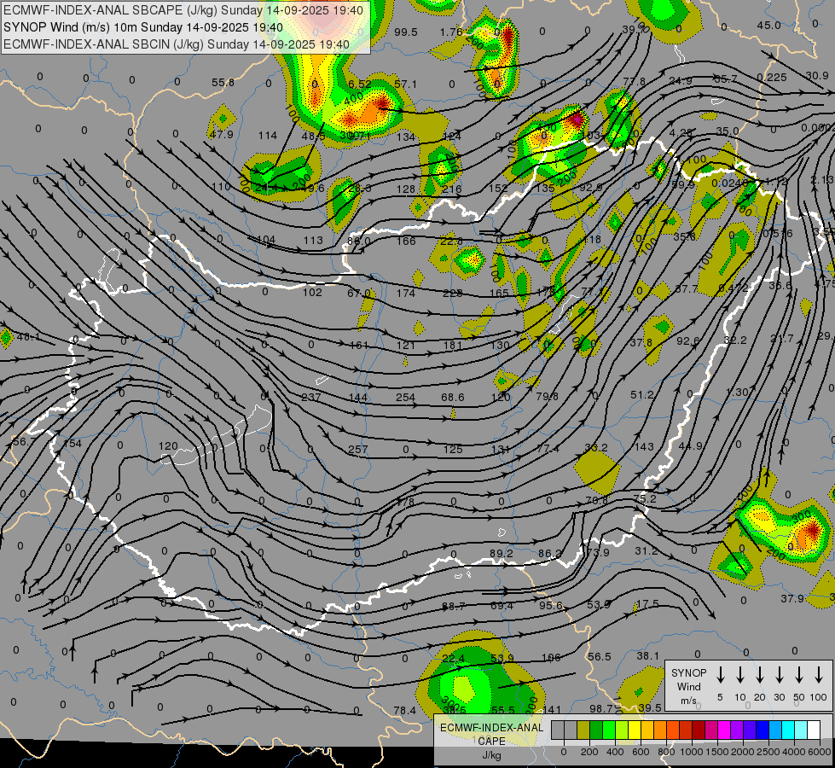Image resolution: width=835 pixels, height=768 pixels.
Task: Click the '95.6' value on the map
Action: click(551, 606)
